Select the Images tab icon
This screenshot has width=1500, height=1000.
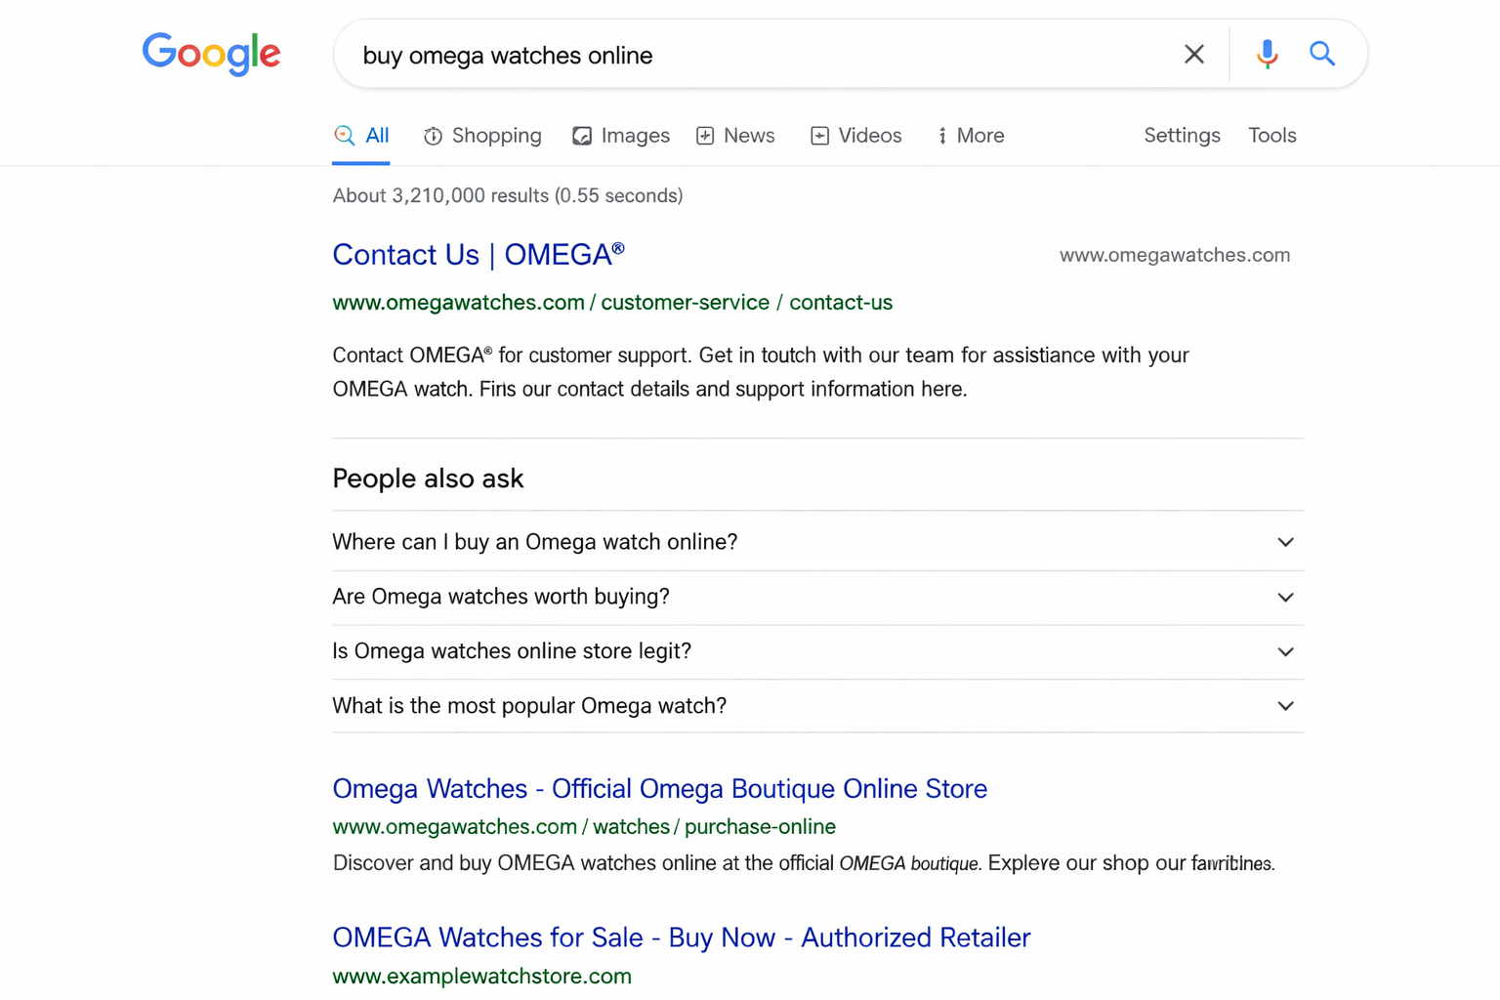pyautogui.click(x=582, y=136)
